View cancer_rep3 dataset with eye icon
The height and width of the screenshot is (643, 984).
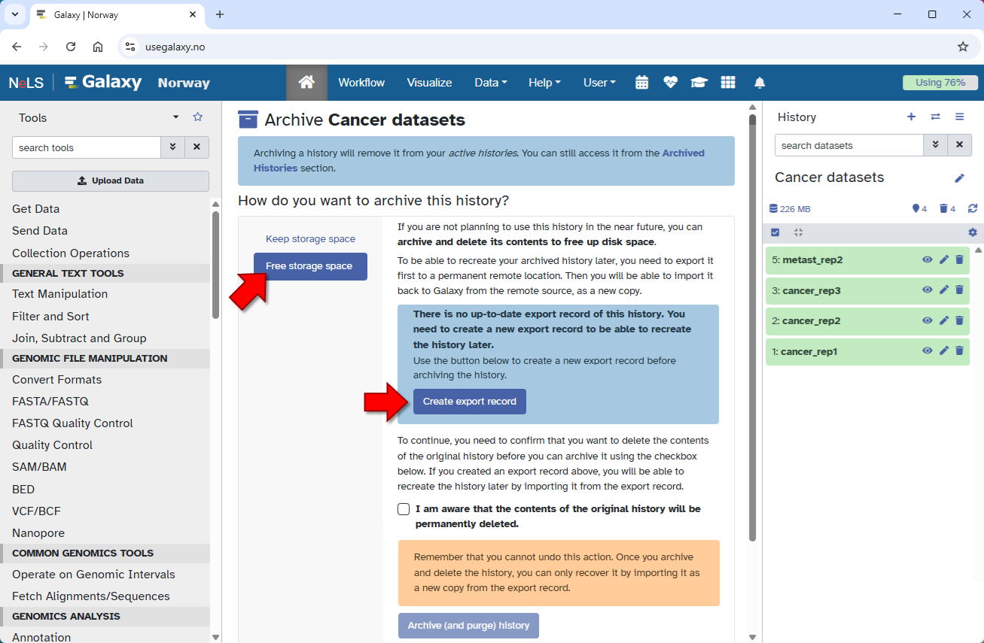[x=928, y=290]
